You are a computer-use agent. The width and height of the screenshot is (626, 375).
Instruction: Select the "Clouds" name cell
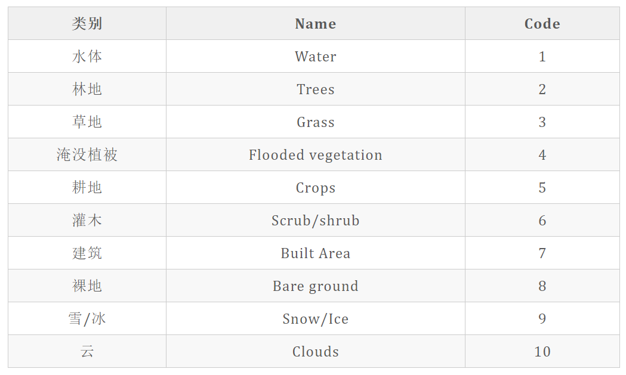point(315,352)
